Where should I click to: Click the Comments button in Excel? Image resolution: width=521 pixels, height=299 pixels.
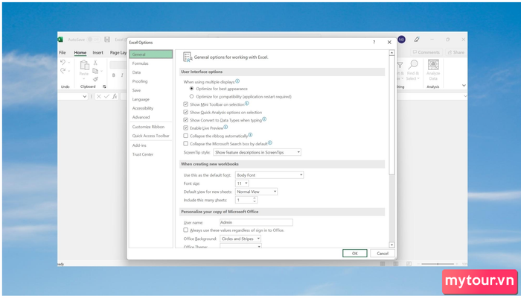coord(426,52)
